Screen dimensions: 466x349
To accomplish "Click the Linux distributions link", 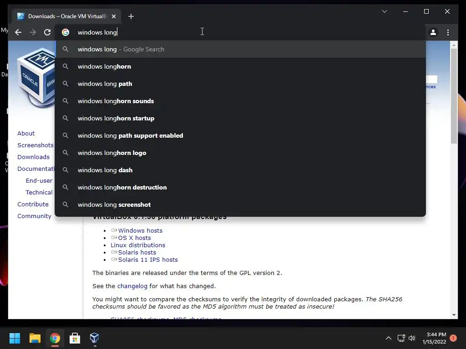I will pyautogui.click(x=138, y=245).
